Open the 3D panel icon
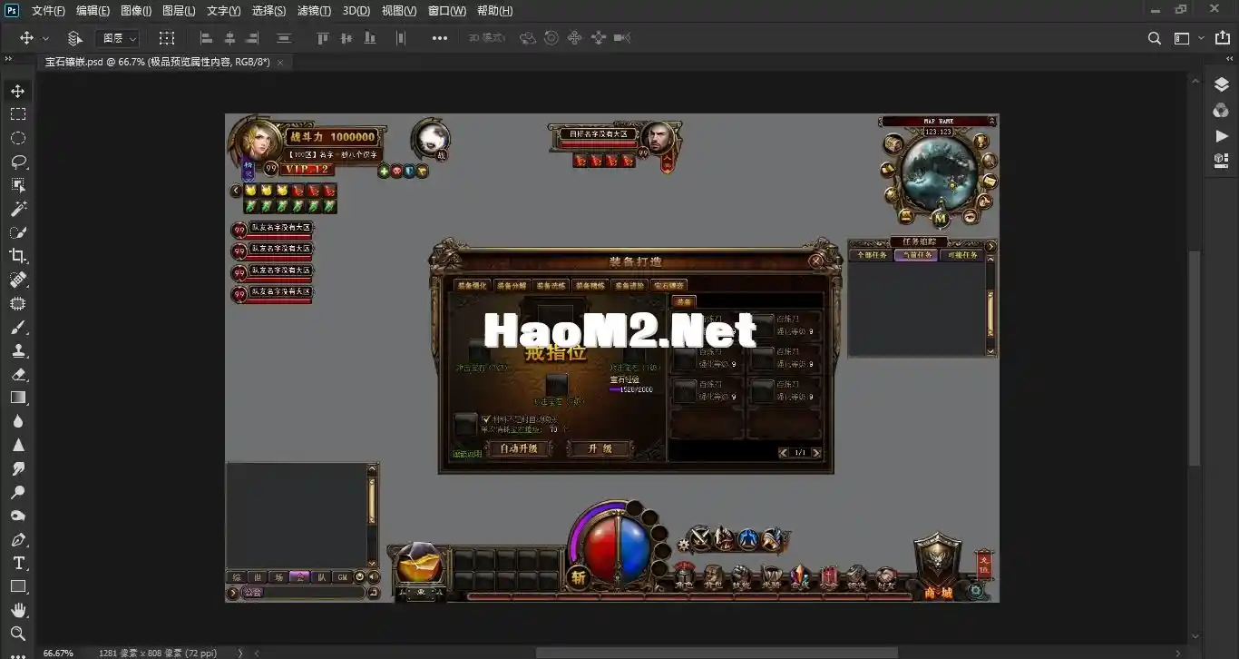Viewport: 1239px width, 659px height. coord(1221,161)
